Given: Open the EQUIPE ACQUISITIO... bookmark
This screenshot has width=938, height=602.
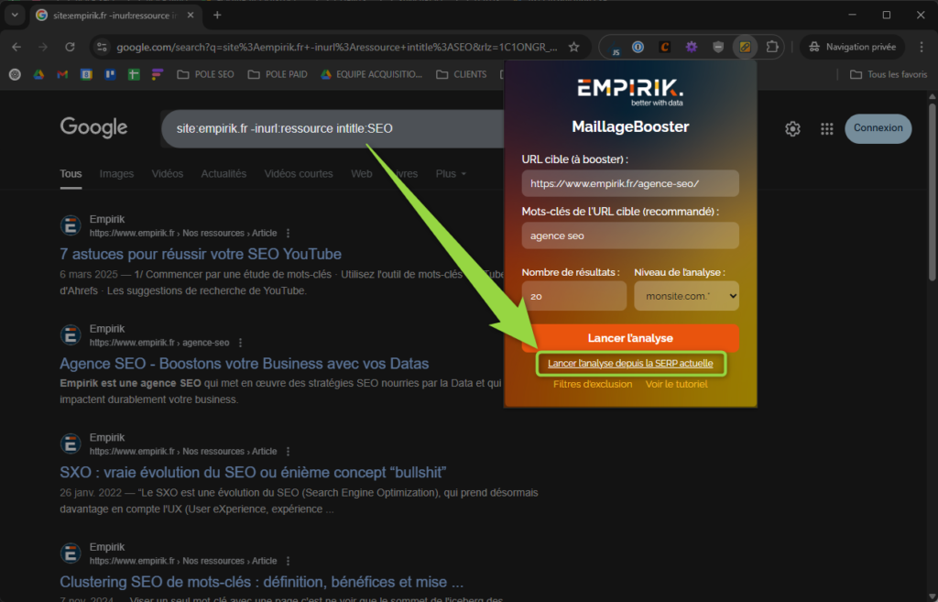Looking at the screenshot, I should click(x=371, y=74).
